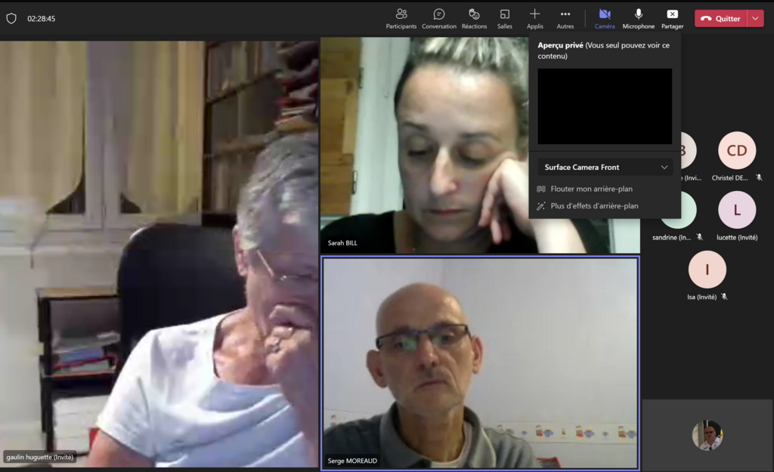Open the Réactions menu

474,14
